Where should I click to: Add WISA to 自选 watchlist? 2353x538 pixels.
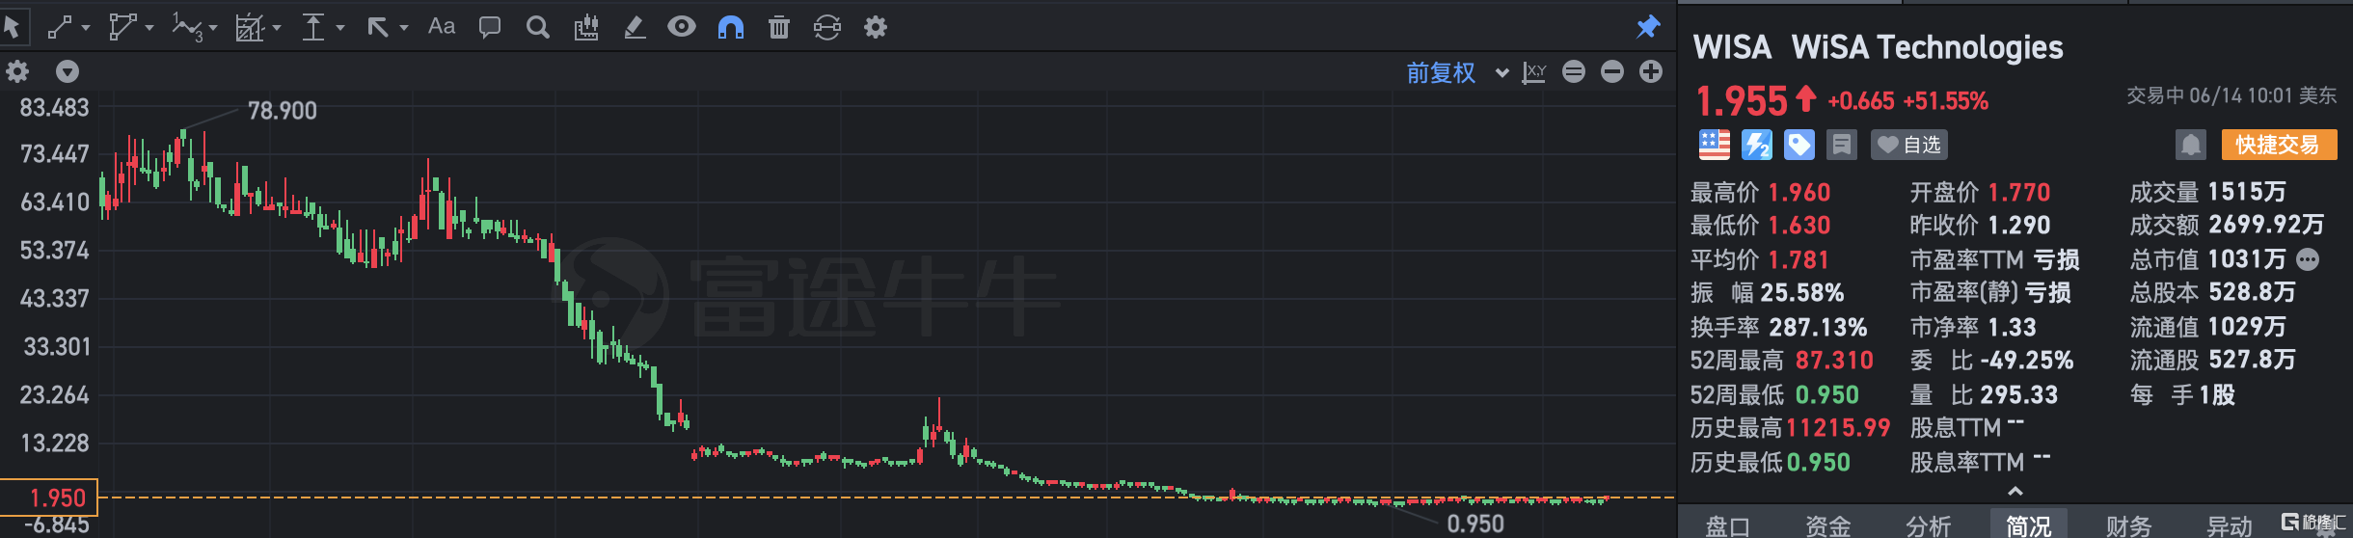[x=1909, y=145]
